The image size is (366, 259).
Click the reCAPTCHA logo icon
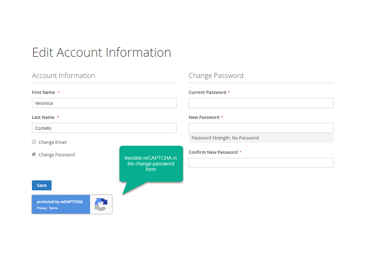point(101,204)
